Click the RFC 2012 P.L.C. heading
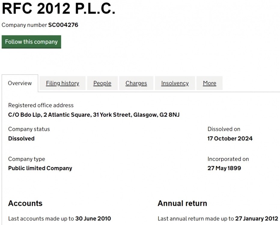The image size is (280, 225). coord(59,9)
